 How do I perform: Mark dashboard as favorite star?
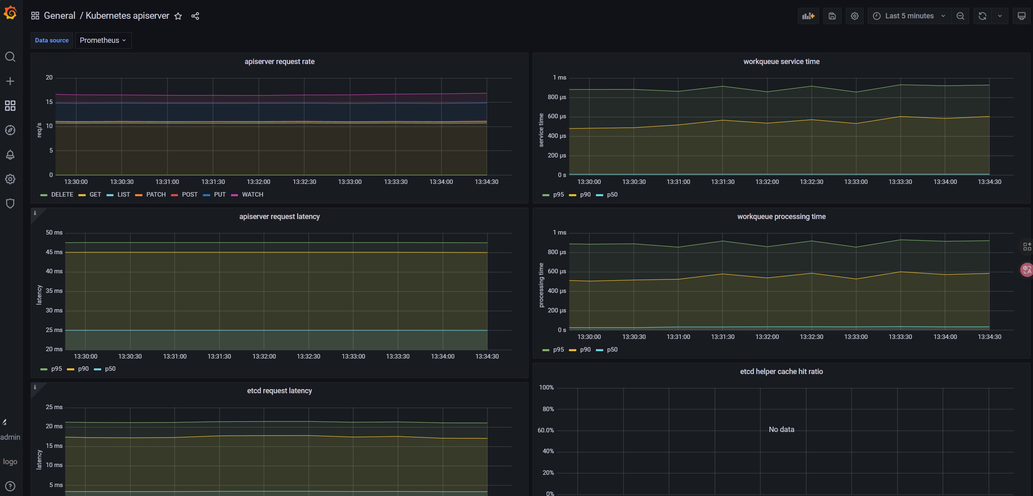178,16
